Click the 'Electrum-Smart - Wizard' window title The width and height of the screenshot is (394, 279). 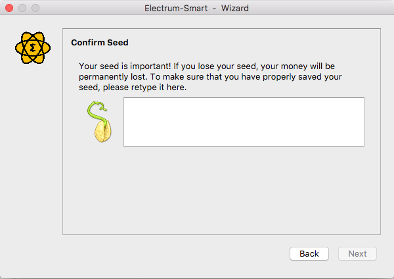click(x=196, y=9)
